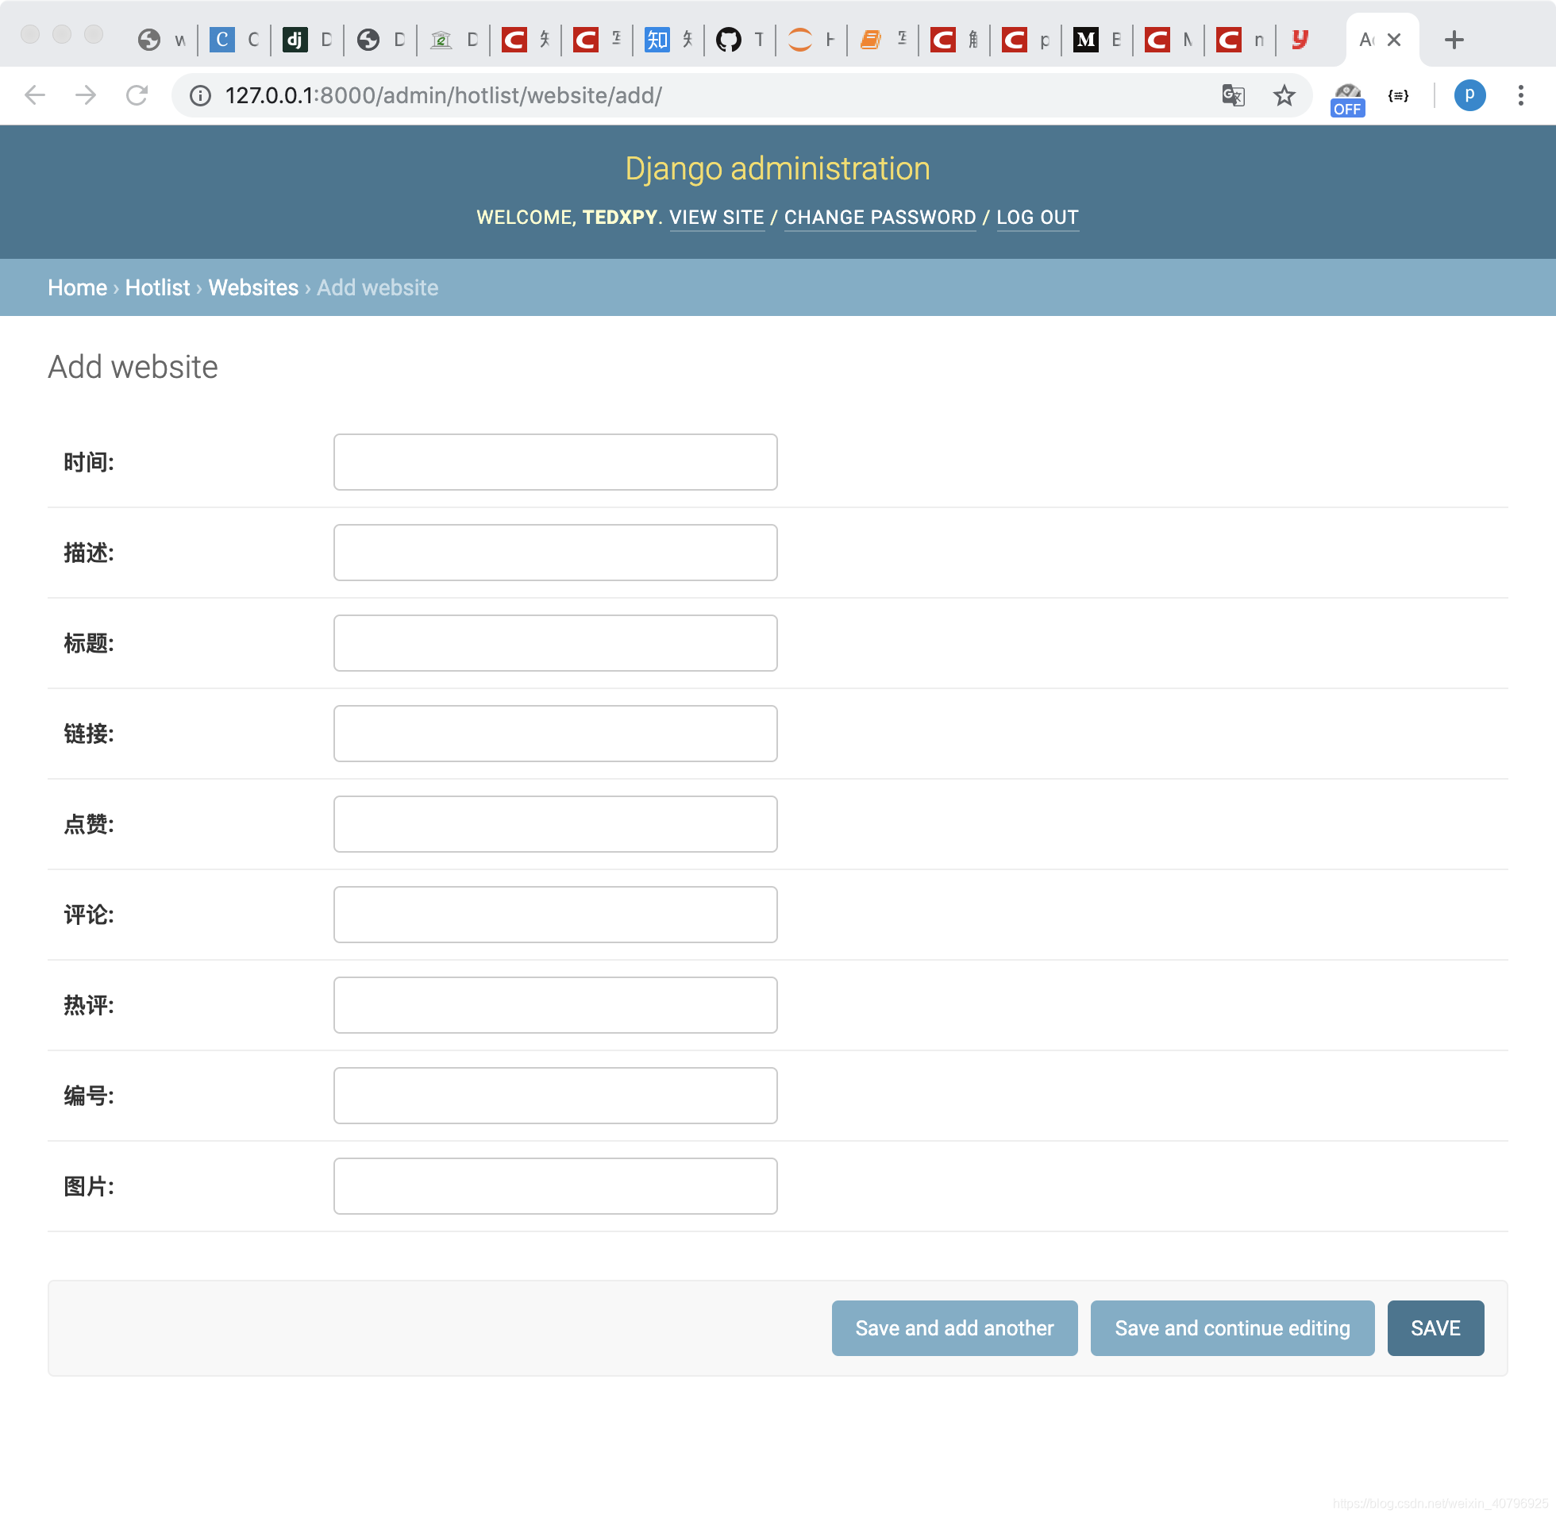Click the Hotlist breadcrumb item

pyautogui.click(x=157, y=287)
